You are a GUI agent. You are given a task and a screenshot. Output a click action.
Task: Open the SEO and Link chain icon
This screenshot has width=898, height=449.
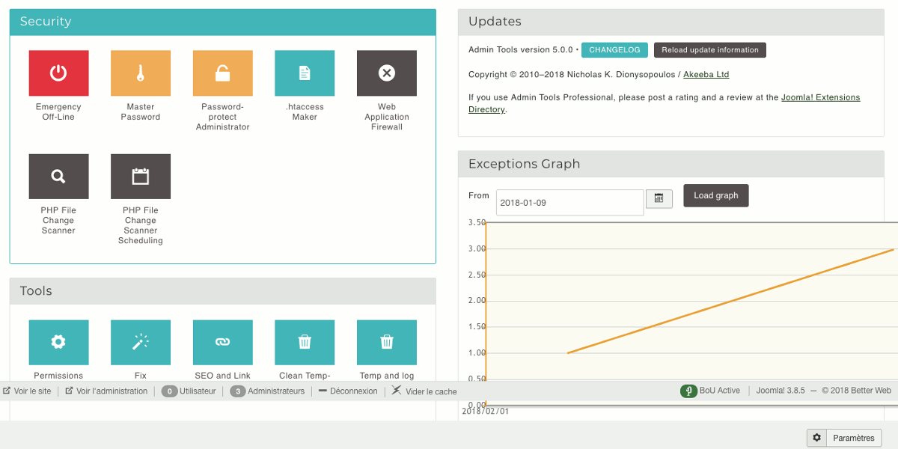click(x=222, y=343)
